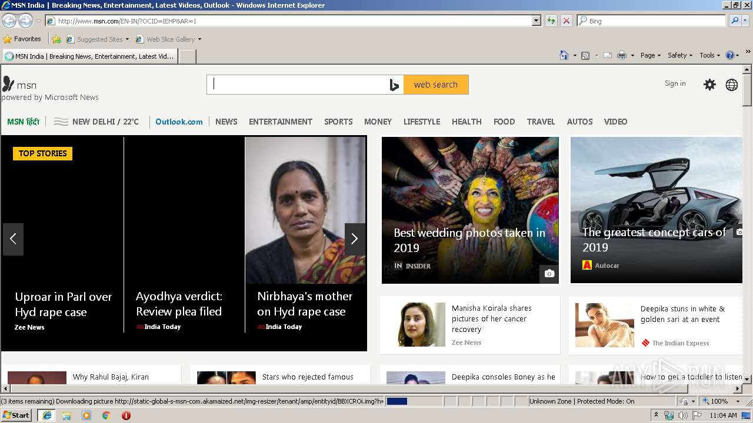Click the Sign in link
Viewport: 753px width, 423px height.
[x=675, y=83]
